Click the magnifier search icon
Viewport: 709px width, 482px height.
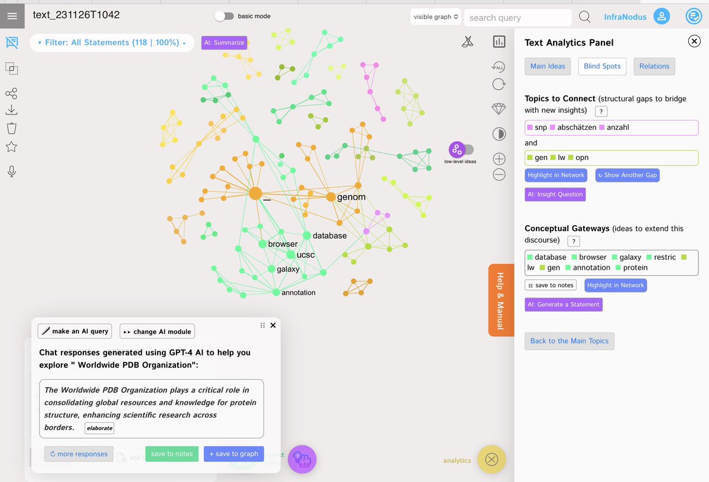click(x=584, y=17)
